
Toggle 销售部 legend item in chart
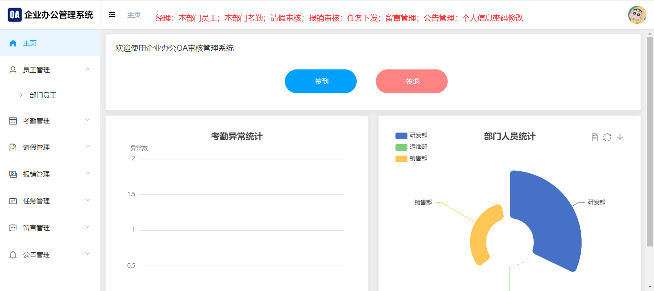[x=411, y=158]
